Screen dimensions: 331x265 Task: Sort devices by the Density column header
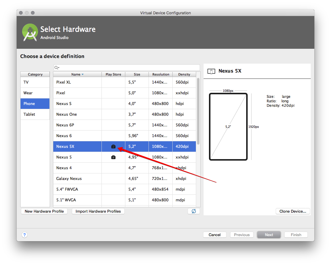pos(184,74)
